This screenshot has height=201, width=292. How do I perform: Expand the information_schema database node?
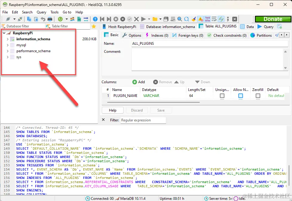[7, 39]
